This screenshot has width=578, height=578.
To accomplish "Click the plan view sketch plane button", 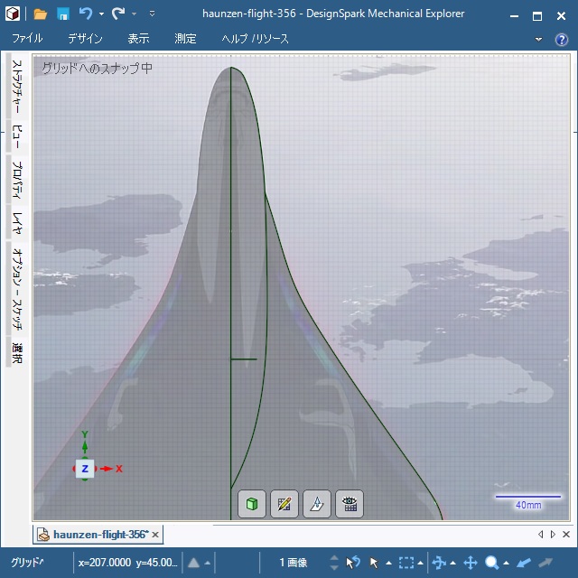I will (x=317, y=504).
